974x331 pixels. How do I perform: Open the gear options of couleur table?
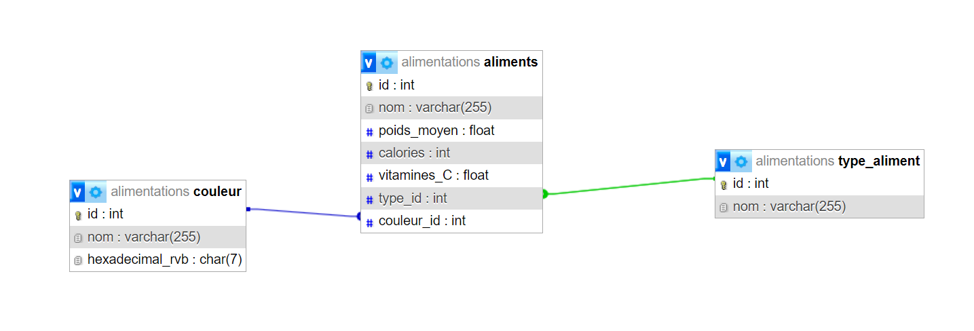(96, 192)
